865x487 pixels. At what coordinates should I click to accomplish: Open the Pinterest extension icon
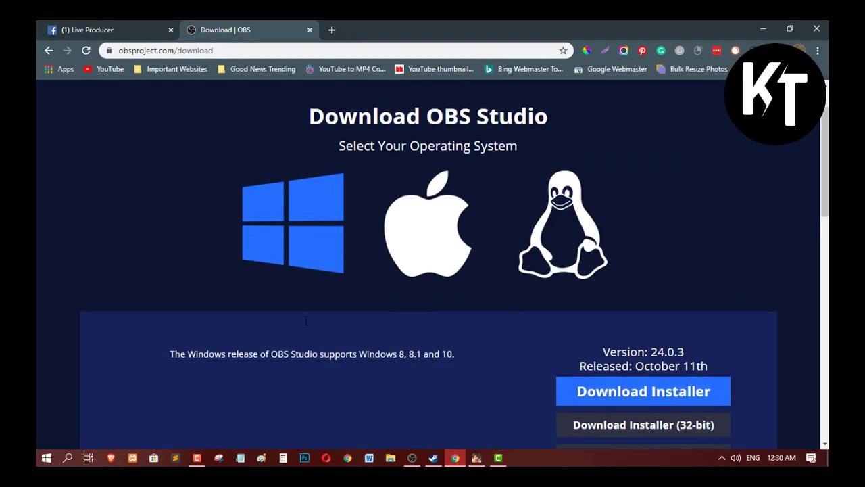pyautogui.click(x=642, y=51)
